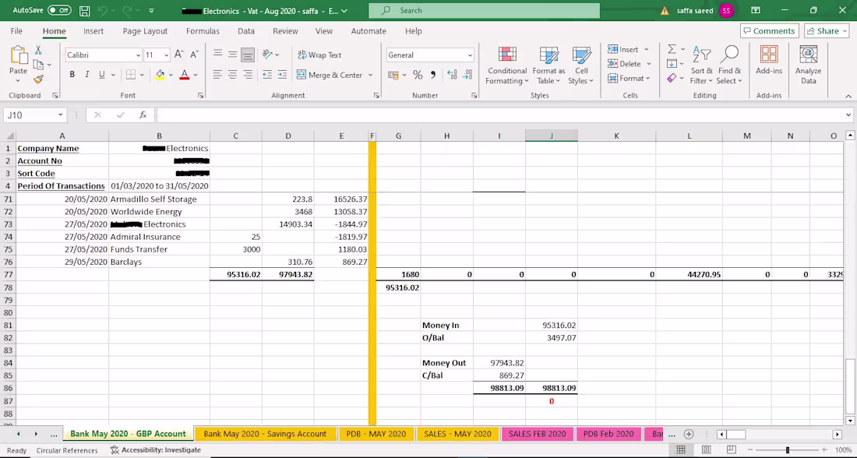Click the Comments button
This screenshot has height=458, width=857.
(x=769, y=30)
